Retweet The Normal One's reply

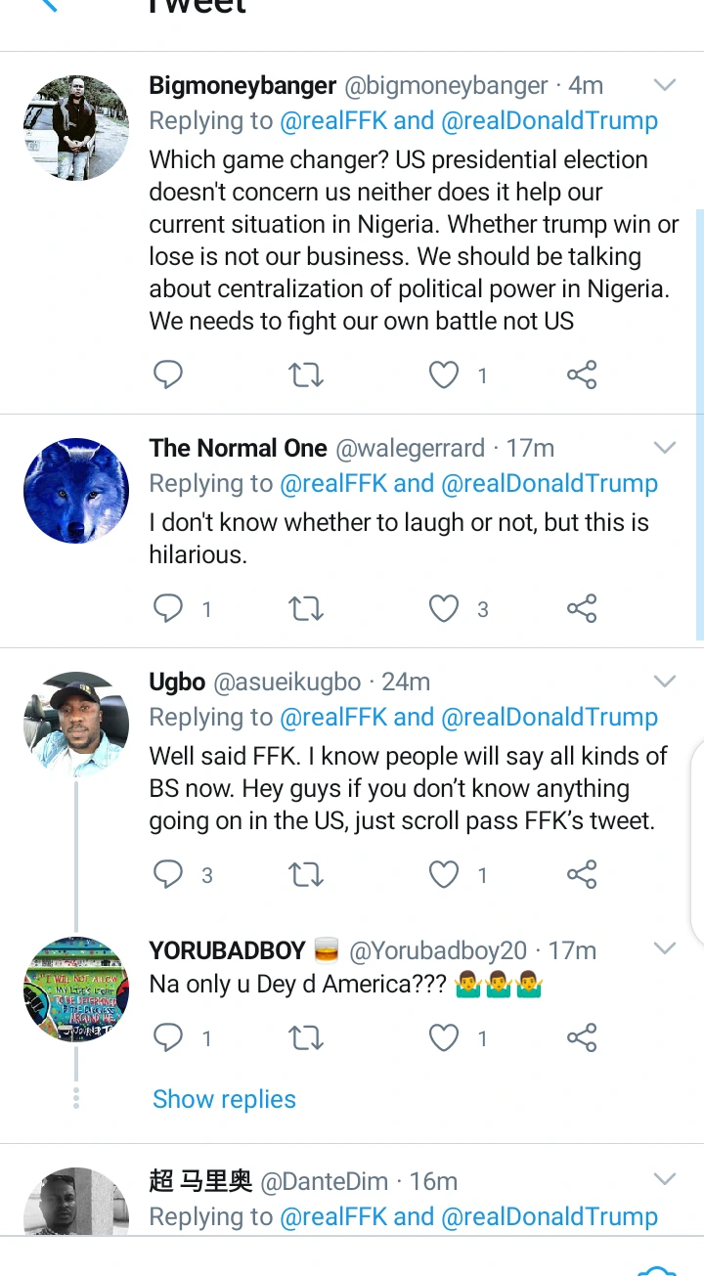tap(306, 609)
